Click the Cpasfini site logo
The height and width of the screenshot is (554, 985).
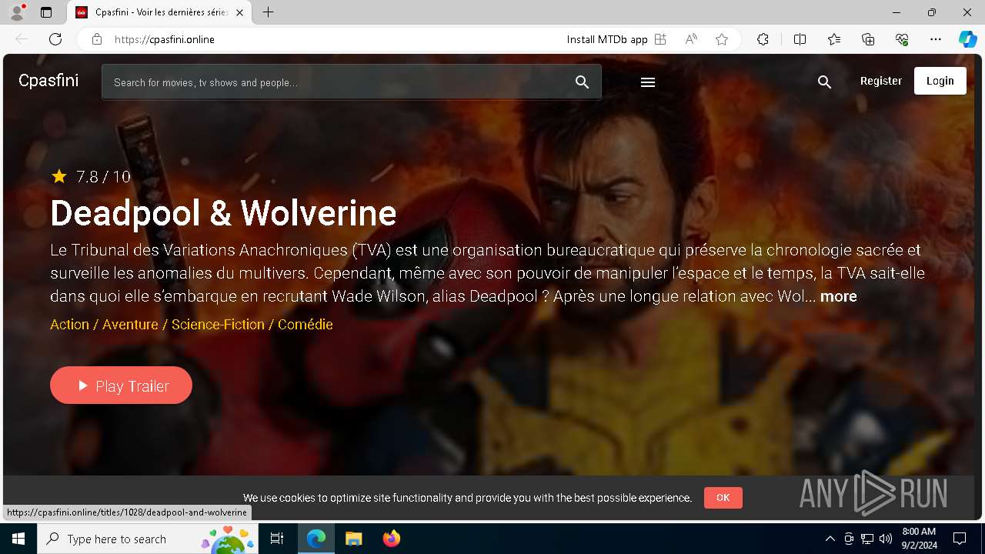point(48,81)
